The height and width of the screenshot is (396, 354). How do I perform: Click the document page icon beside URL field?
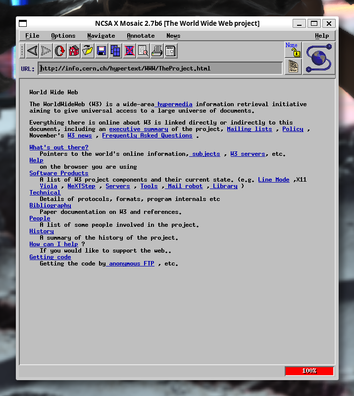(x=293, y=66)
